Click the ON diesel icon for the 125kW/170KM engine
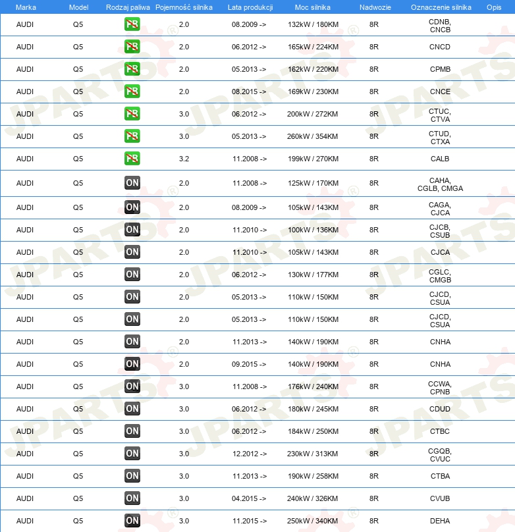The image size is (515, 532). 132,183
